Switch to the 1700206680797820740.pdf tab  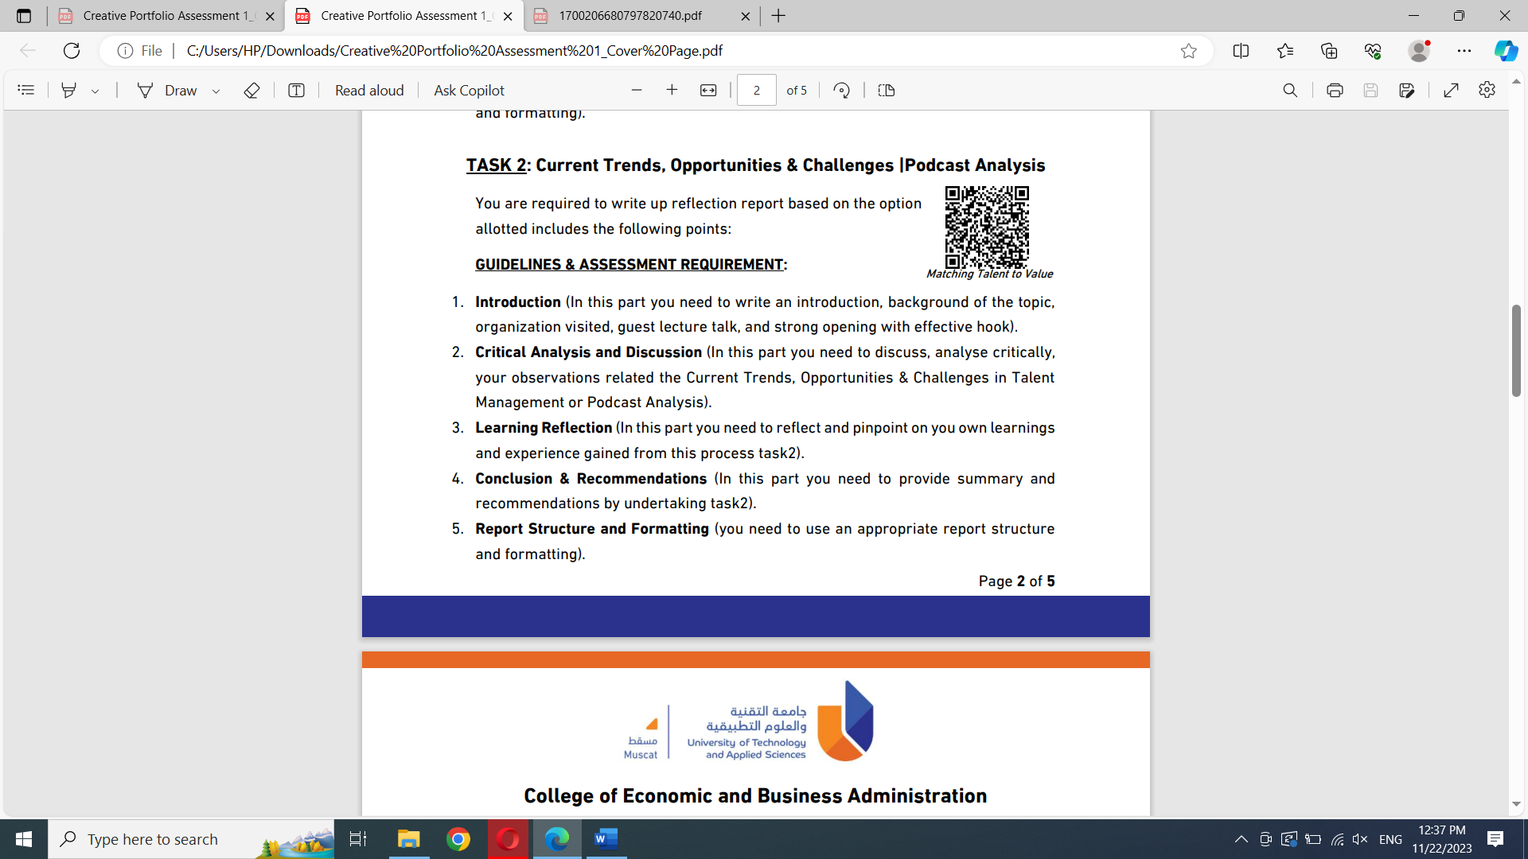coord(629,16)
